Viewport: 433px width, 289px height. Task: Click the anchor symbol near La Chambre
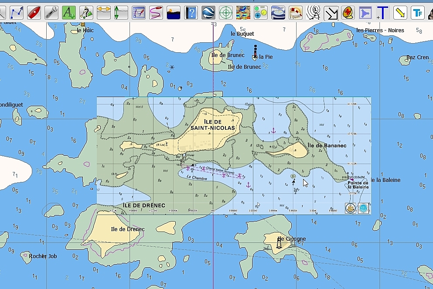(248, 185)
